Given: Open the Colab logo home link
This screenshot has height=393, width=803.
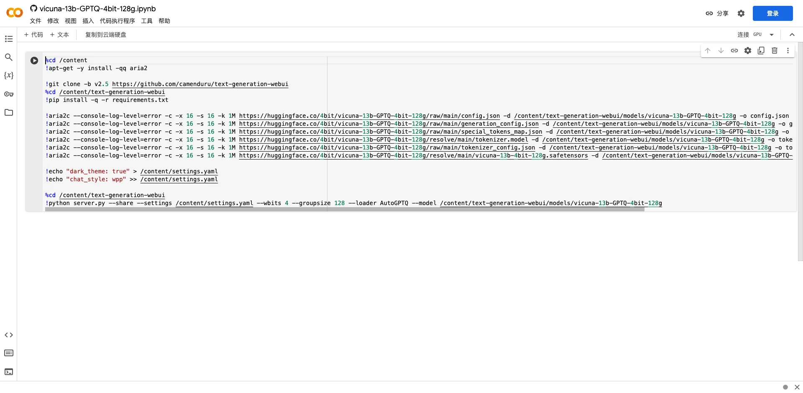Looking at the screenshot, I should (x=15, y=13).
